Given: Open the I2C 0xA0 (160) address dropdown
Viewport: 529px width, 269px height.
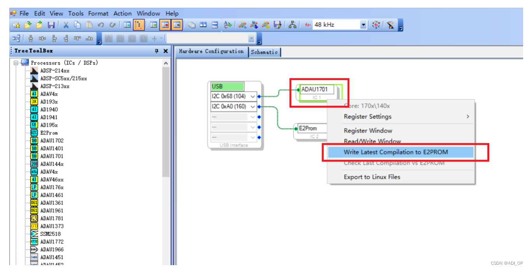Looking at the screenshot, I should click(x=253, y=106).
